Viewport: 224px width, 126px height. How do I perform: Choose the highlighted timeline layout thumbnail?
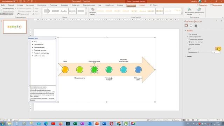tap(72, 11)
